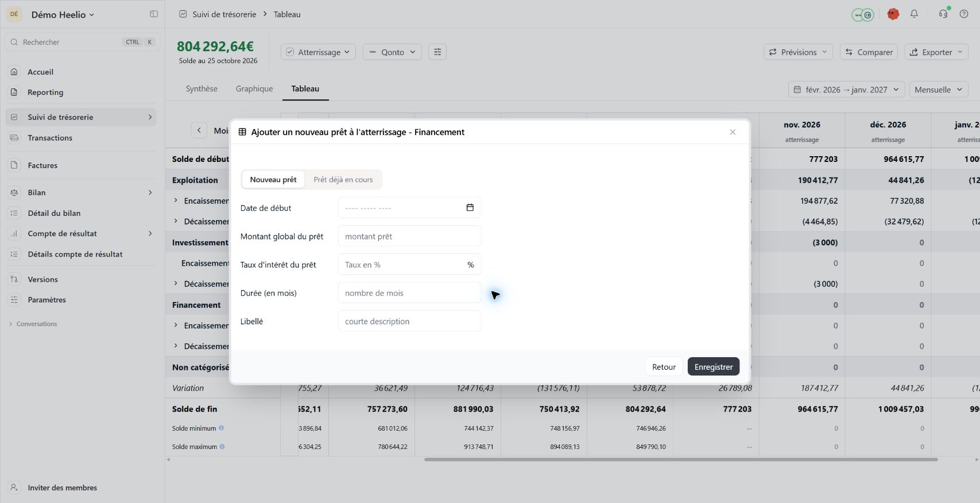Open the filter settings sliders button
The image size is (980, 503).
[437, 52]
